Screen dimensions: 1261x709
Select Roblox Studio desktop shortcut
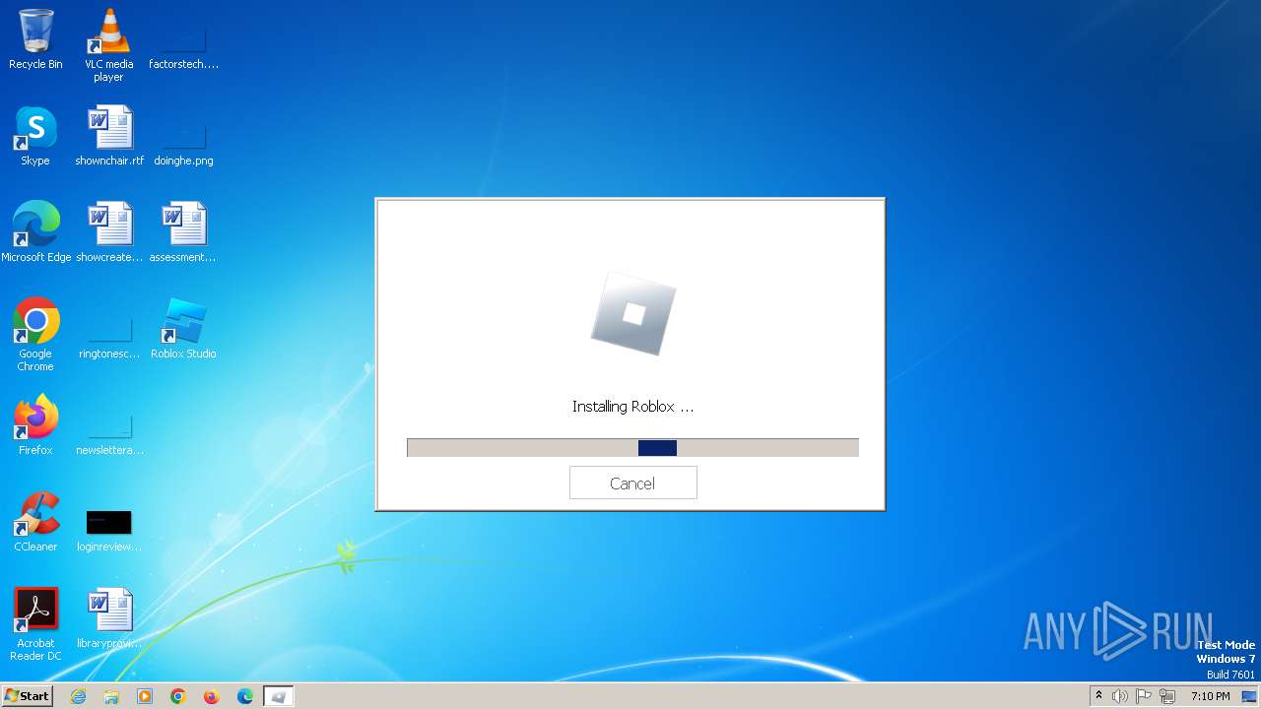pos(183,329)
